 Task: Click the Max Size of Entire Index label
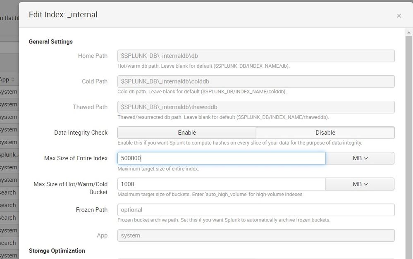click(x=76, y=158)
